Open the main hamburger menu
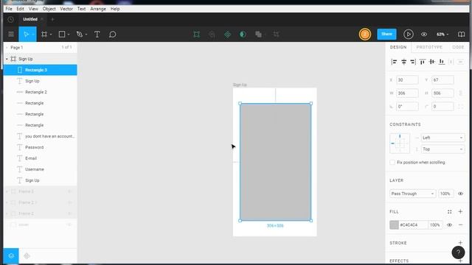 pyautogui.click(x=11, y=35)
